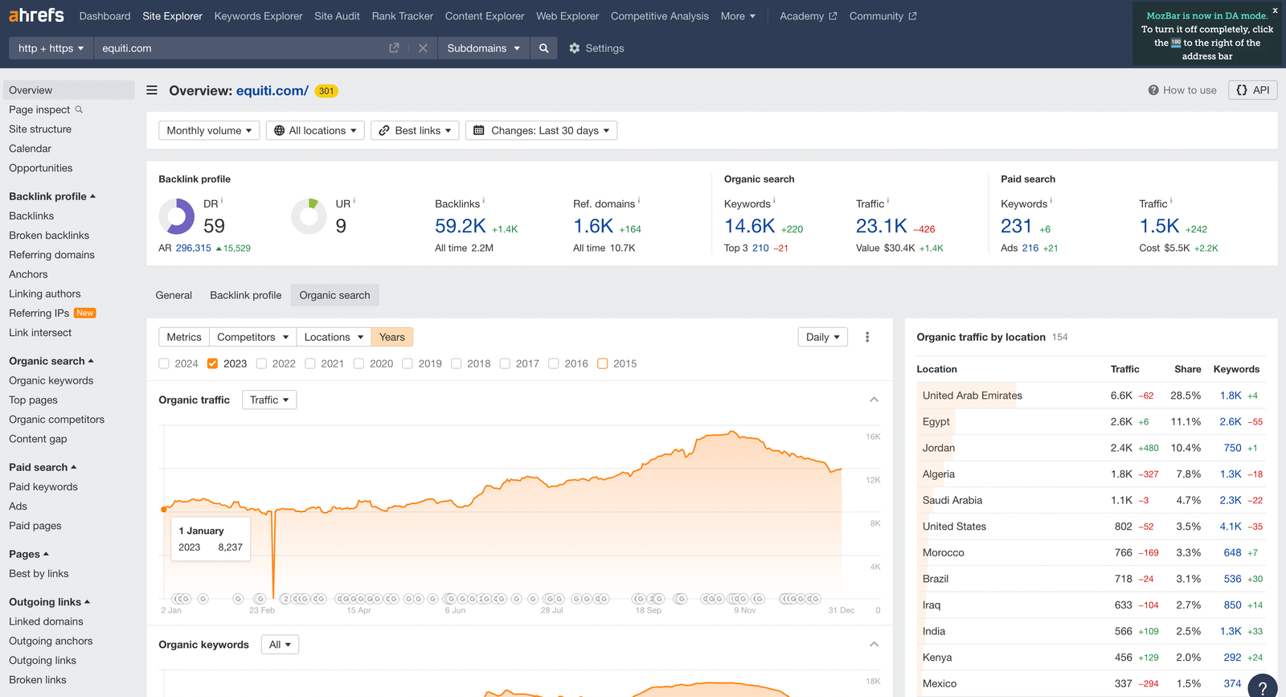Open Keywords Explorer
The image size is (1286, 697).
pos(258,16)
